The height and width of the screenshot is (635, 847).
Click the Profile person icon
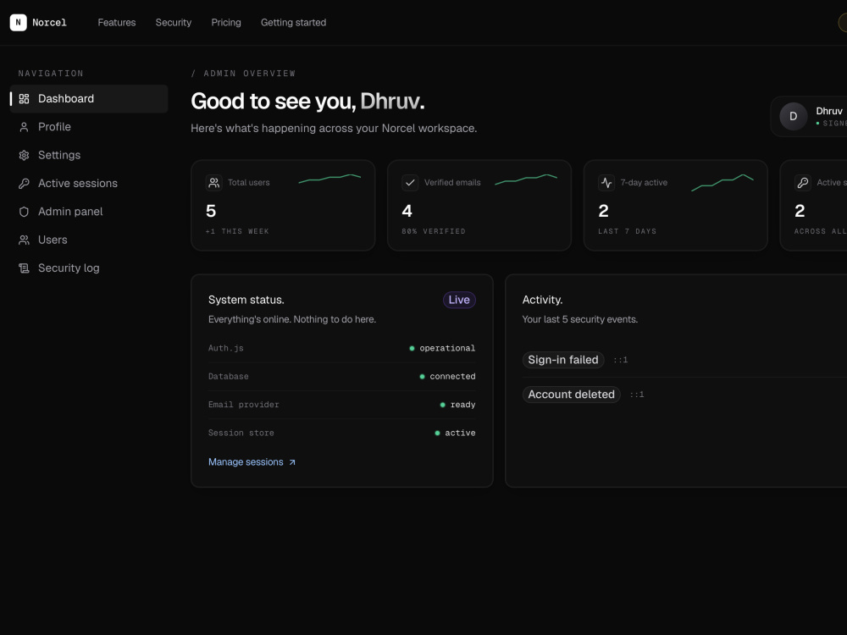pos(24,127)
